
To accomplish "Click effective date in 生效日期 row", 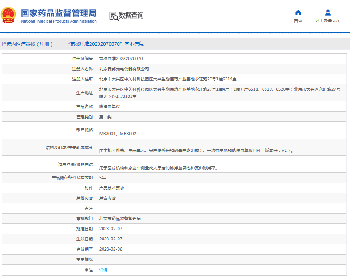I will 111,239.
